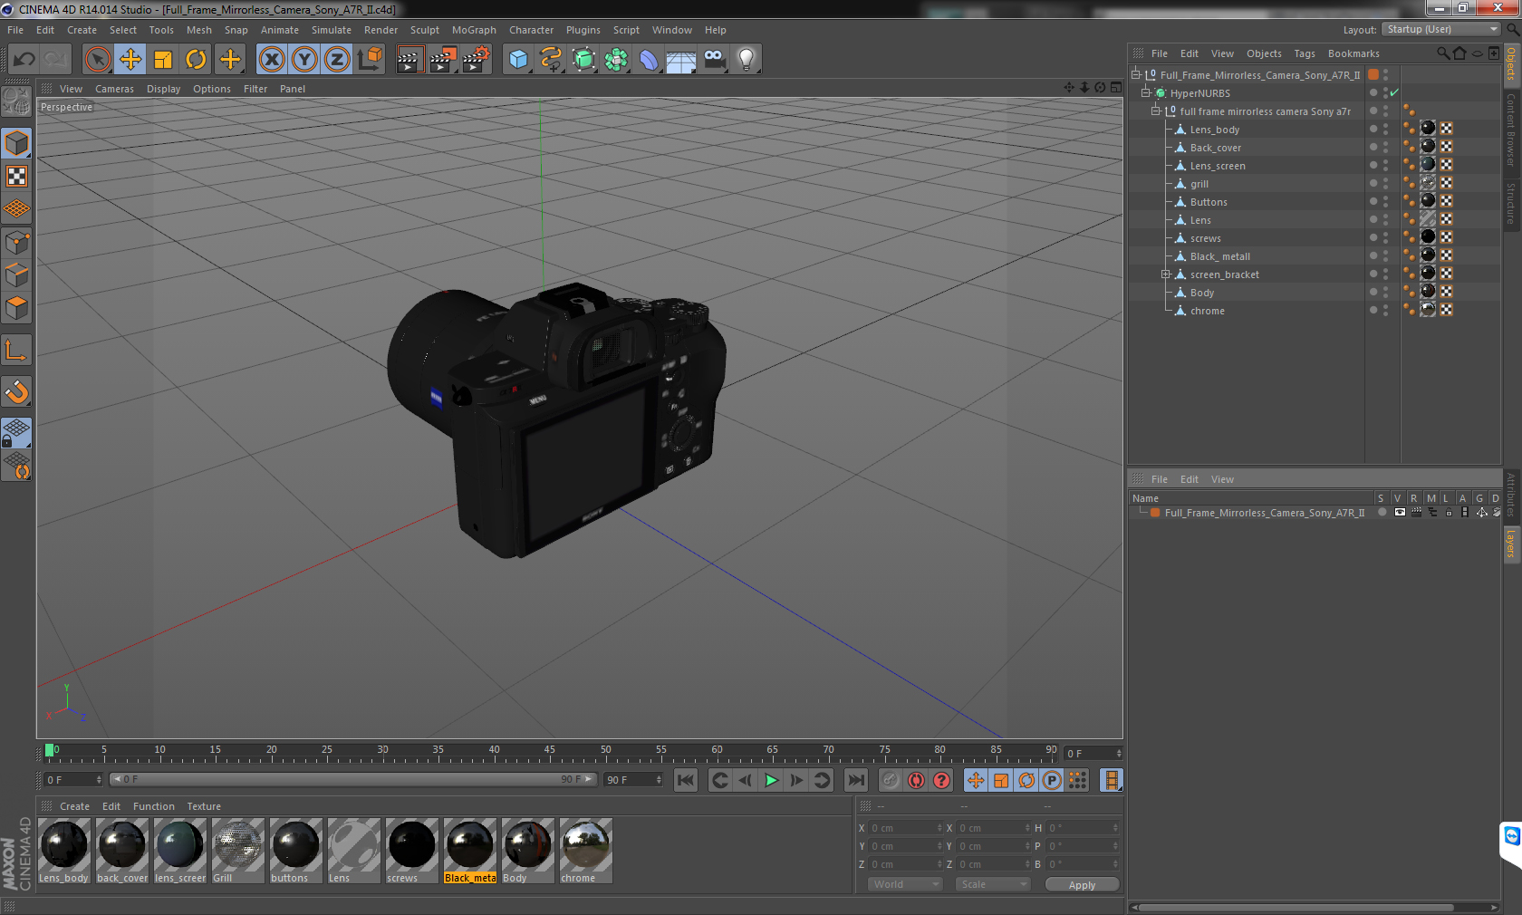Select the lens_screen material swatch
The image size is (1522, 915).
coord(180,851)
